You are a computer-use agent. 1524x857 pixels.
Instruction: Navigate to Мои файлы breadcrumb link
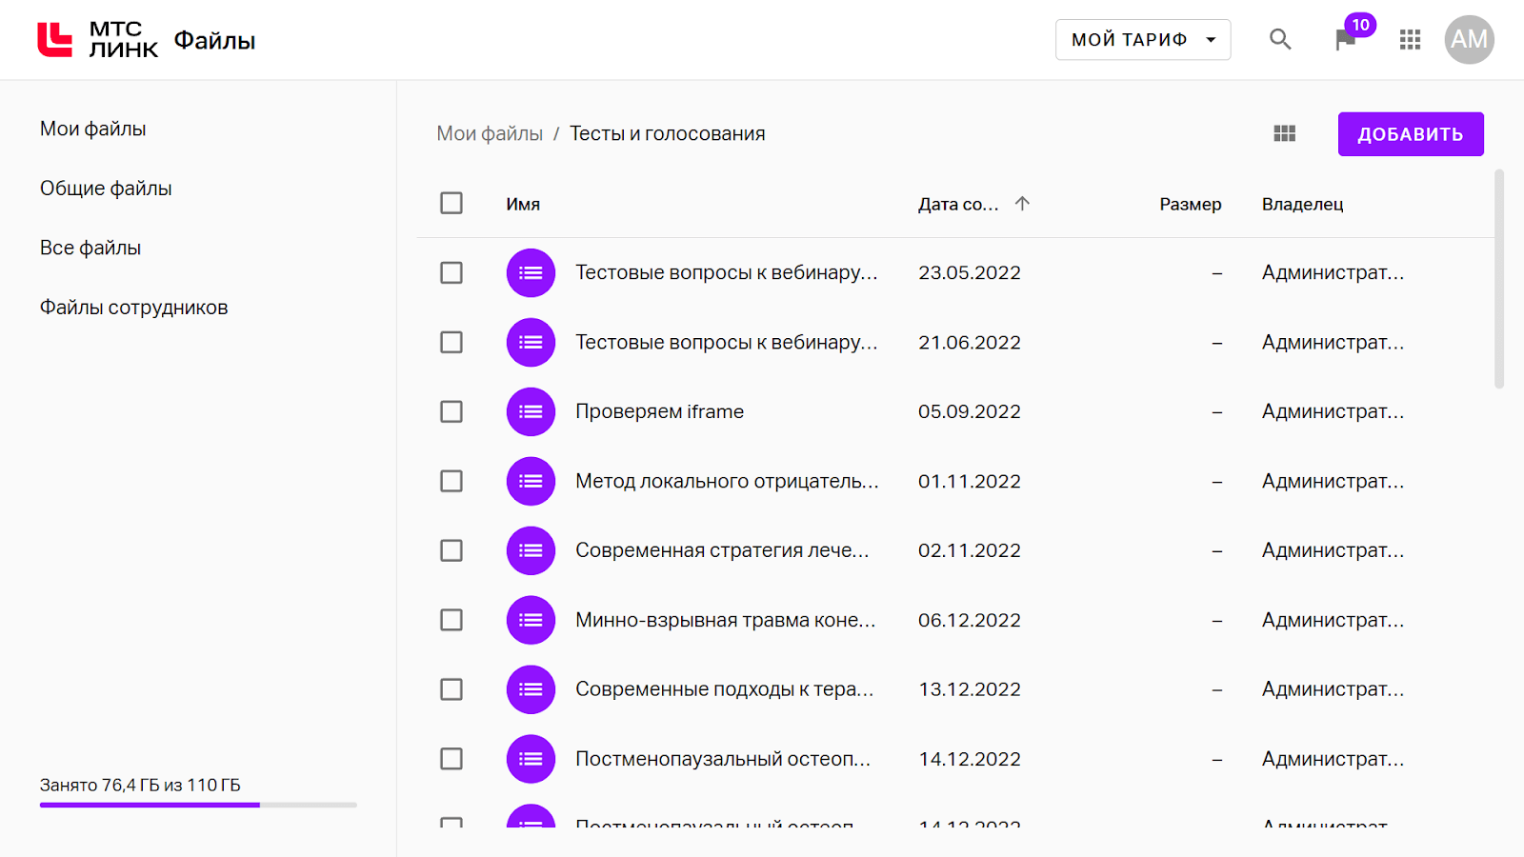click(x=490, y=133)
